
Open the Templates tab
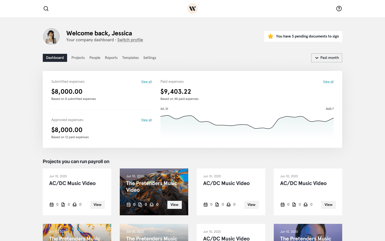(x=130, y=58)
